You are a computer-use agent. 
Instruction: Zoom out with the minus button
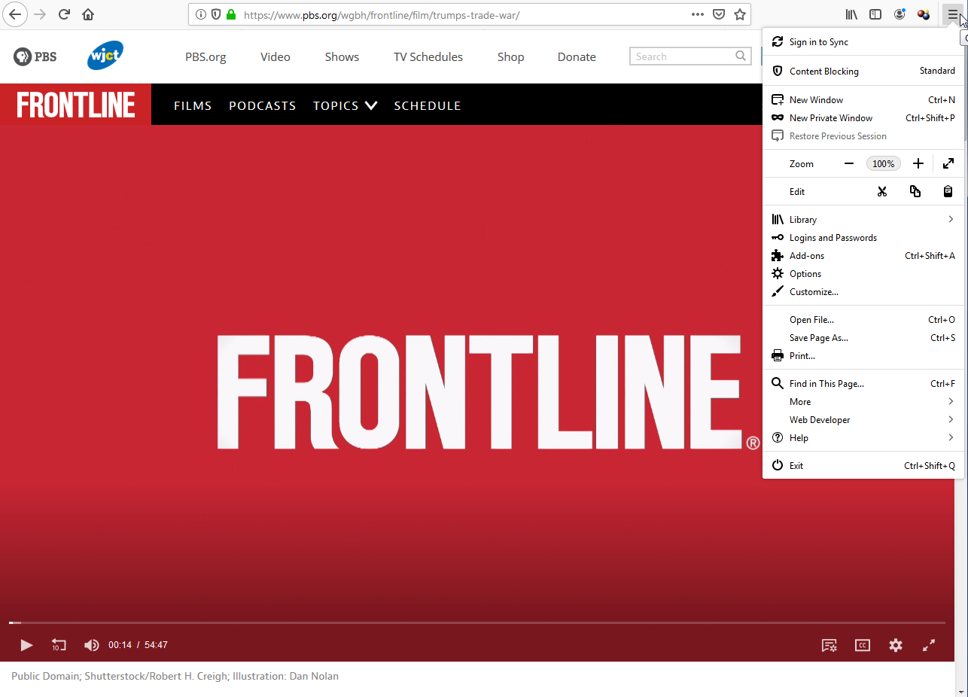coord(849,163)
